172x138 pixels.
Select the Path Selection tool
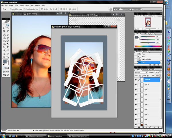tap(4, 47)
